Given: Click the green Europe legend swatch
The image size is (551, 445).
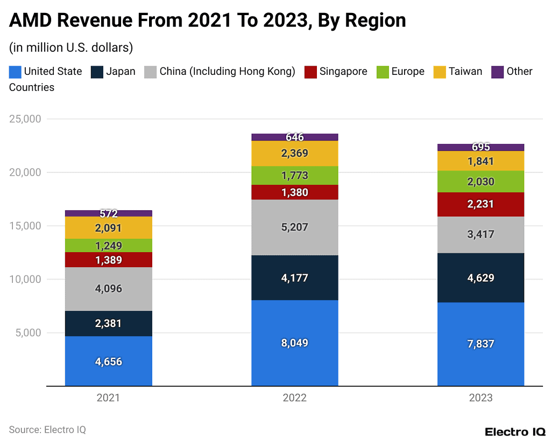Looking at the screenshot, I should point(383,72).
